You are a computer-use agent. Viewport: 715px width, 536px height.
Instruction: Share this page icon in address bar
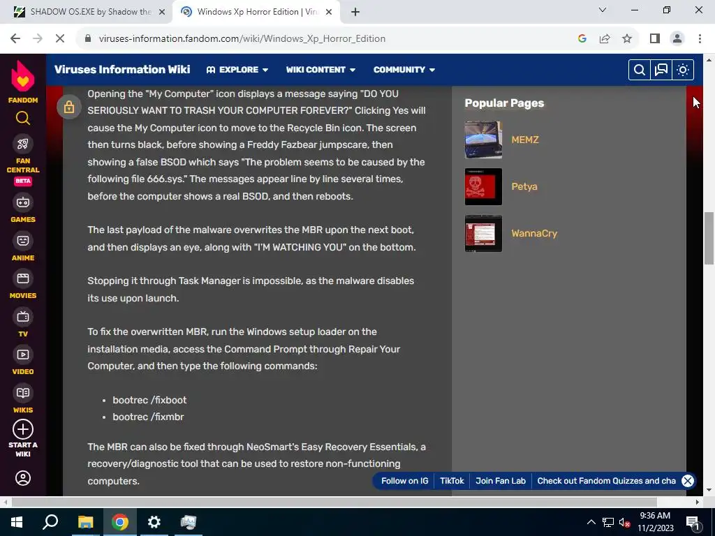pos(605,39)
